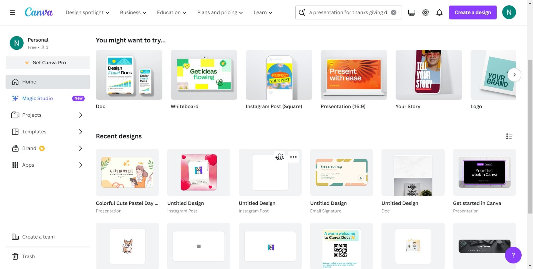Expand the Design spotlight dropdown
Image resolution: width=533 pixels, height=269 pixels.
[x=87, y=12]
